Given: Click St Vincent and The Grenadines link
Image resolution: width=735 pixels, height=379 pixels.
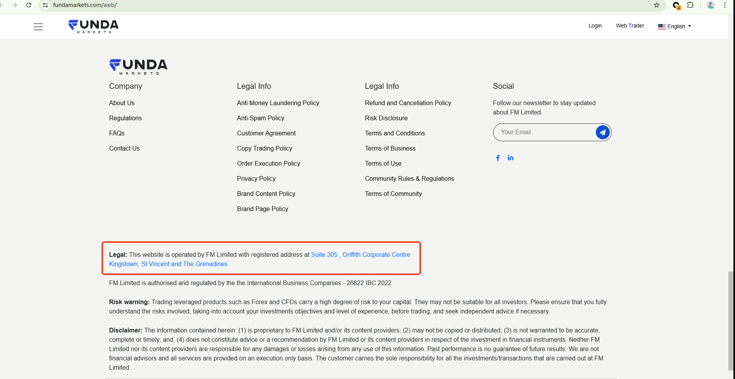Looking at the screenshot, I should coord(184,264).
